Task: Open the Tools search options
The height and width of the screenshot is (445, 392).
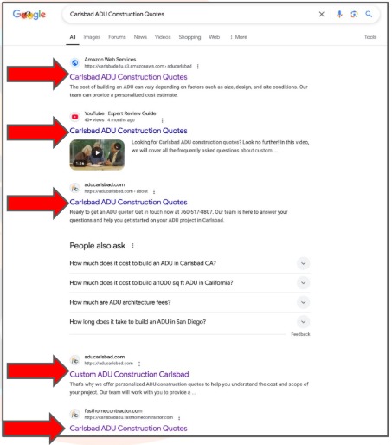Action: 370,37
